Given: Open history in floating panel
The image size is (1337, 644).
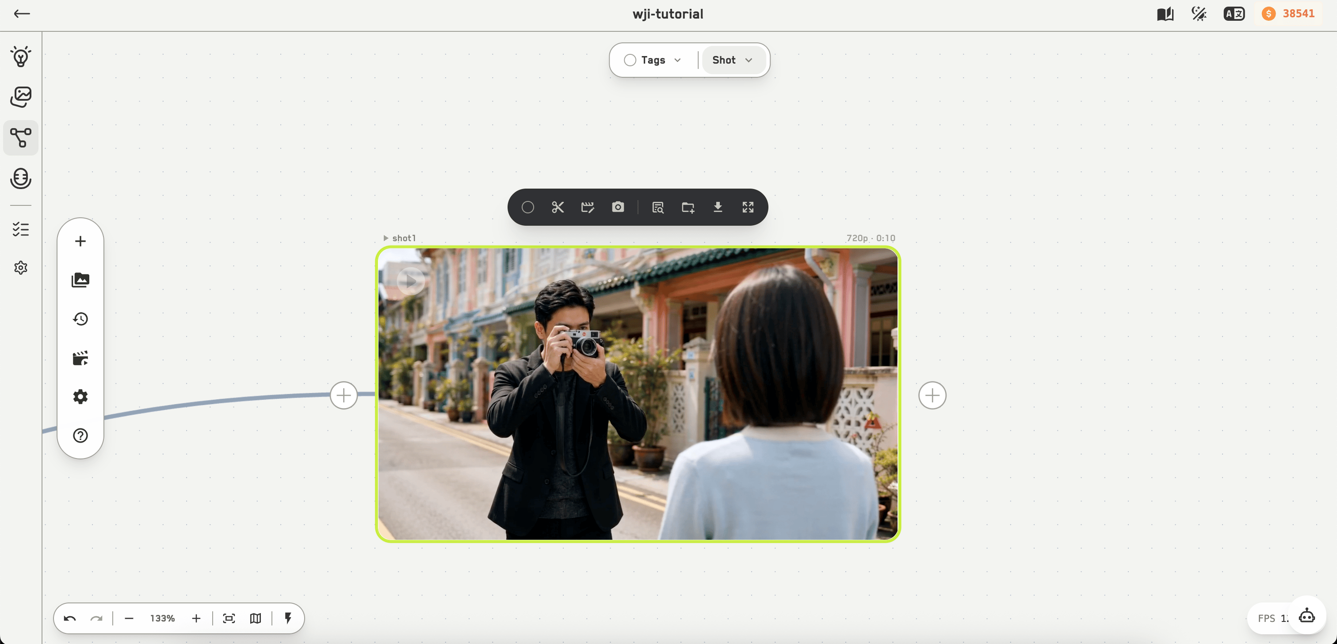Looking at the screenshot, I should [x=80, y=319].
